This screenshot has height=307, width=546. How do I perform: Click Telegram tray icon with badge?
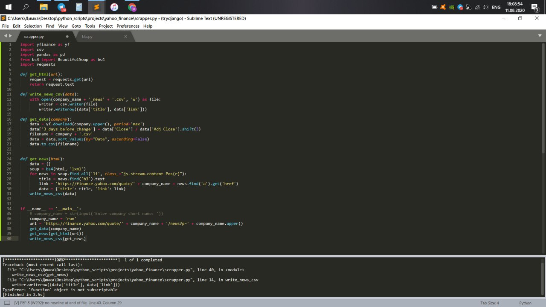coord(460,7)
